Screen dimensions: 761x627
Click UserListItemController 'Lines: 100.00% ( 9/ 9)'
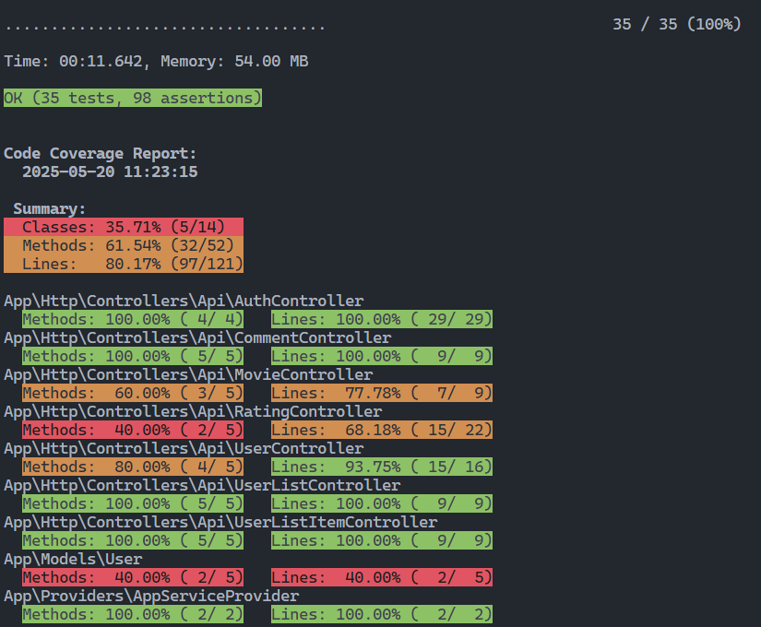pyautogui.click(x=382, y=540)
